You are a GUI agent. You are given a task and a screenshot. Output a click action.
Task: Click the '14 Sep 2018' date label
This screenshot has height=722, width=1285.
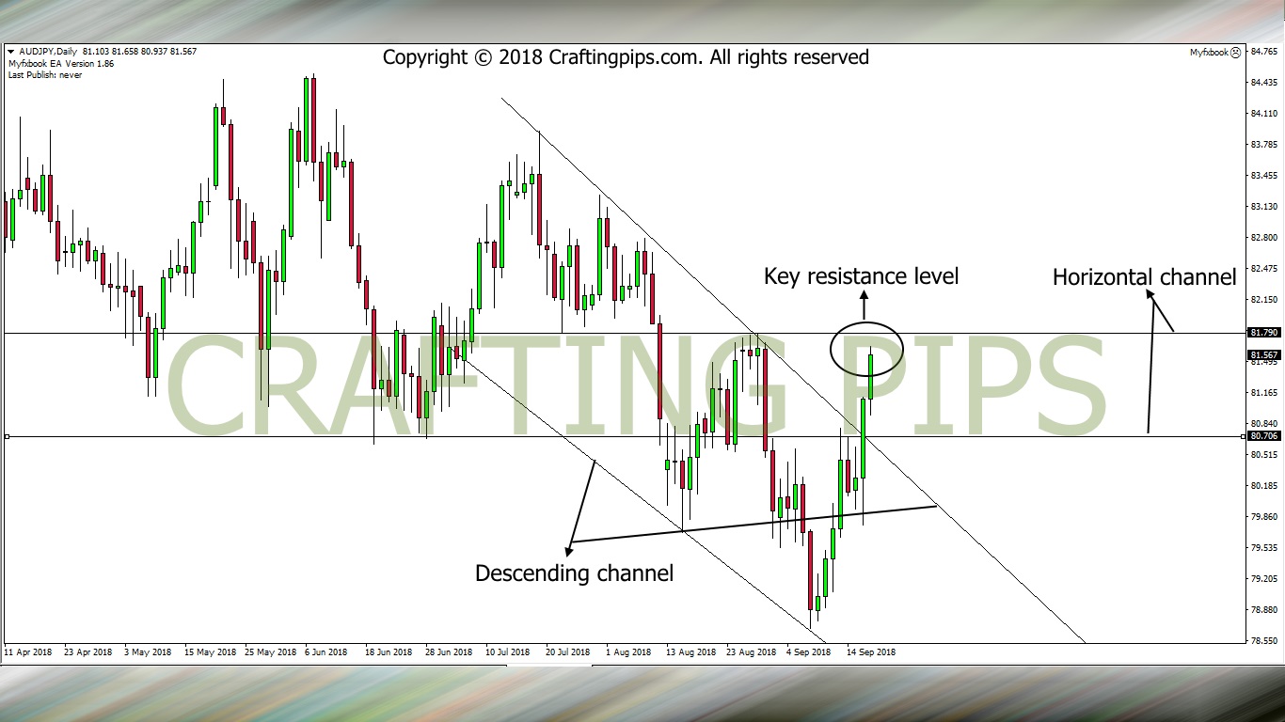[870, 651]
